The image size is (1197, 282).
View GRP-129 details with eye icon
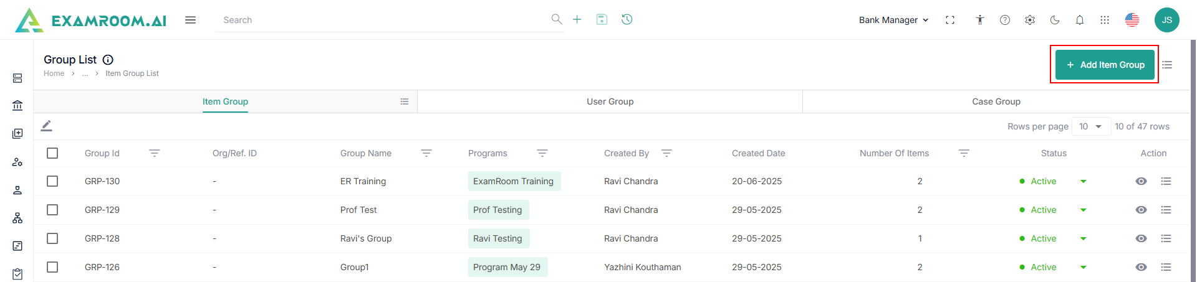(x=1141, y=210)
